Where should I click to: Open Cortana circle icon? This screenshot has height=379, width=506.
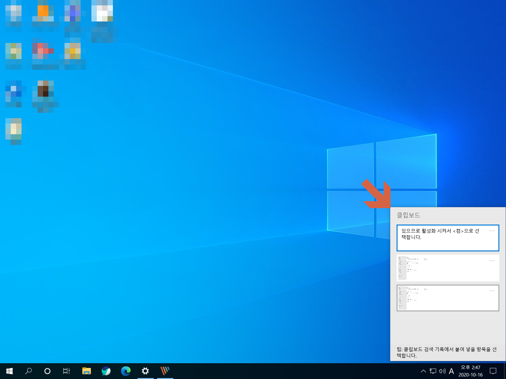[x=47, y=371]
